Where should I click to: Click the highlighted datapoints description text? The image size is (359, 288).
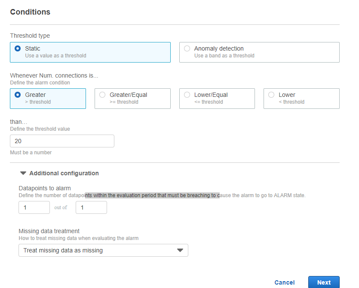click(x=152, y=195)
